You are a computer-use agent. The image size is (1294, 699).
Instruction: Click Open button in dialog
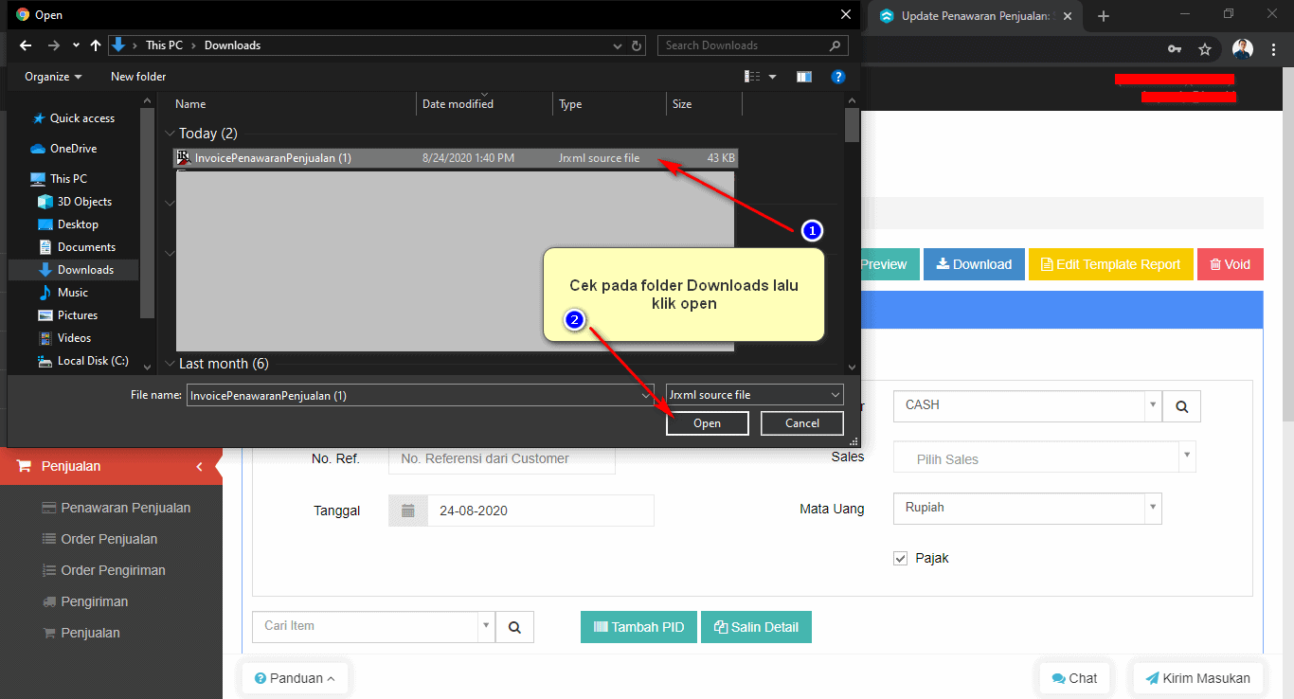(708, 423)
